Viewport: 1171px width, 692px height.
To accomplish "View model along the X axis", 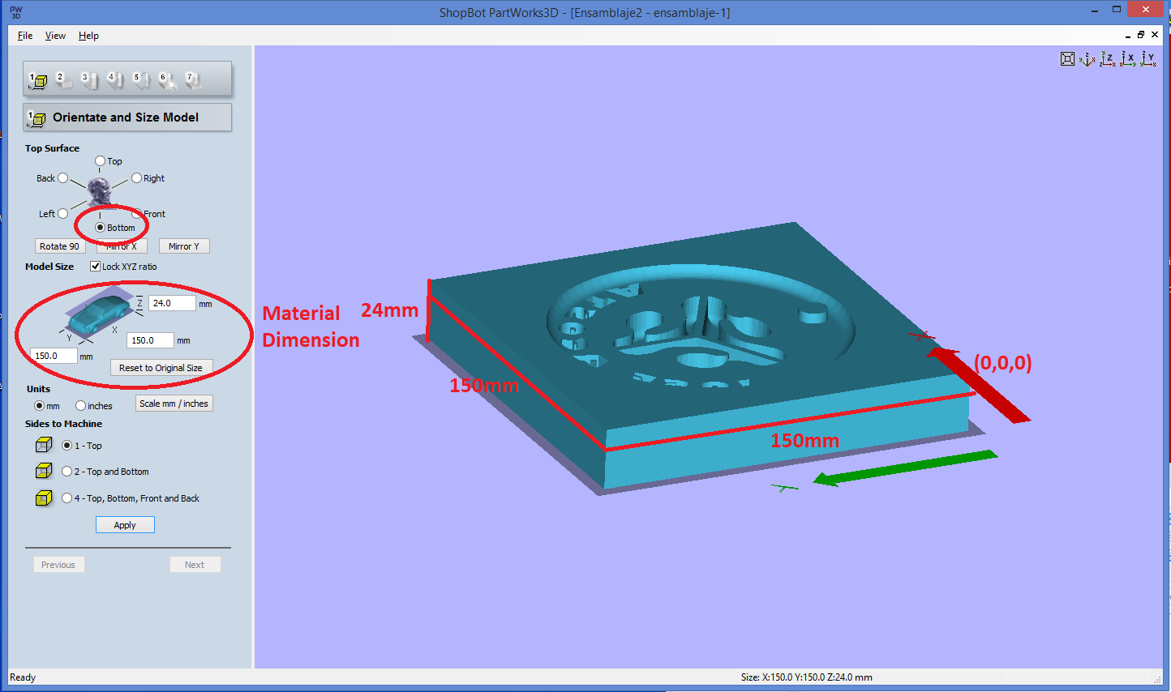I will pyautogui.click(x=1128, y=58).
